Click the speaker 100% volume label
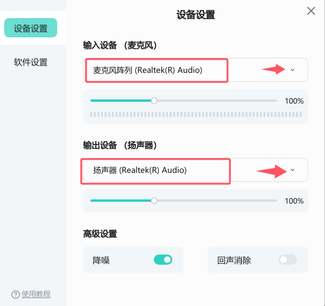This screenshot has width=325, height=306. 294,201
